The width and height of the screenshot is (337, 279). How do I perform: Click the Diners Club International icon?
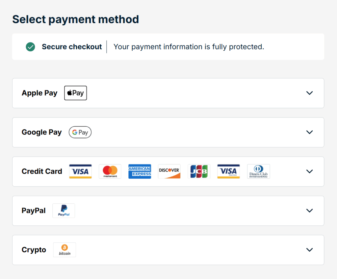click(x=258, y=171)
